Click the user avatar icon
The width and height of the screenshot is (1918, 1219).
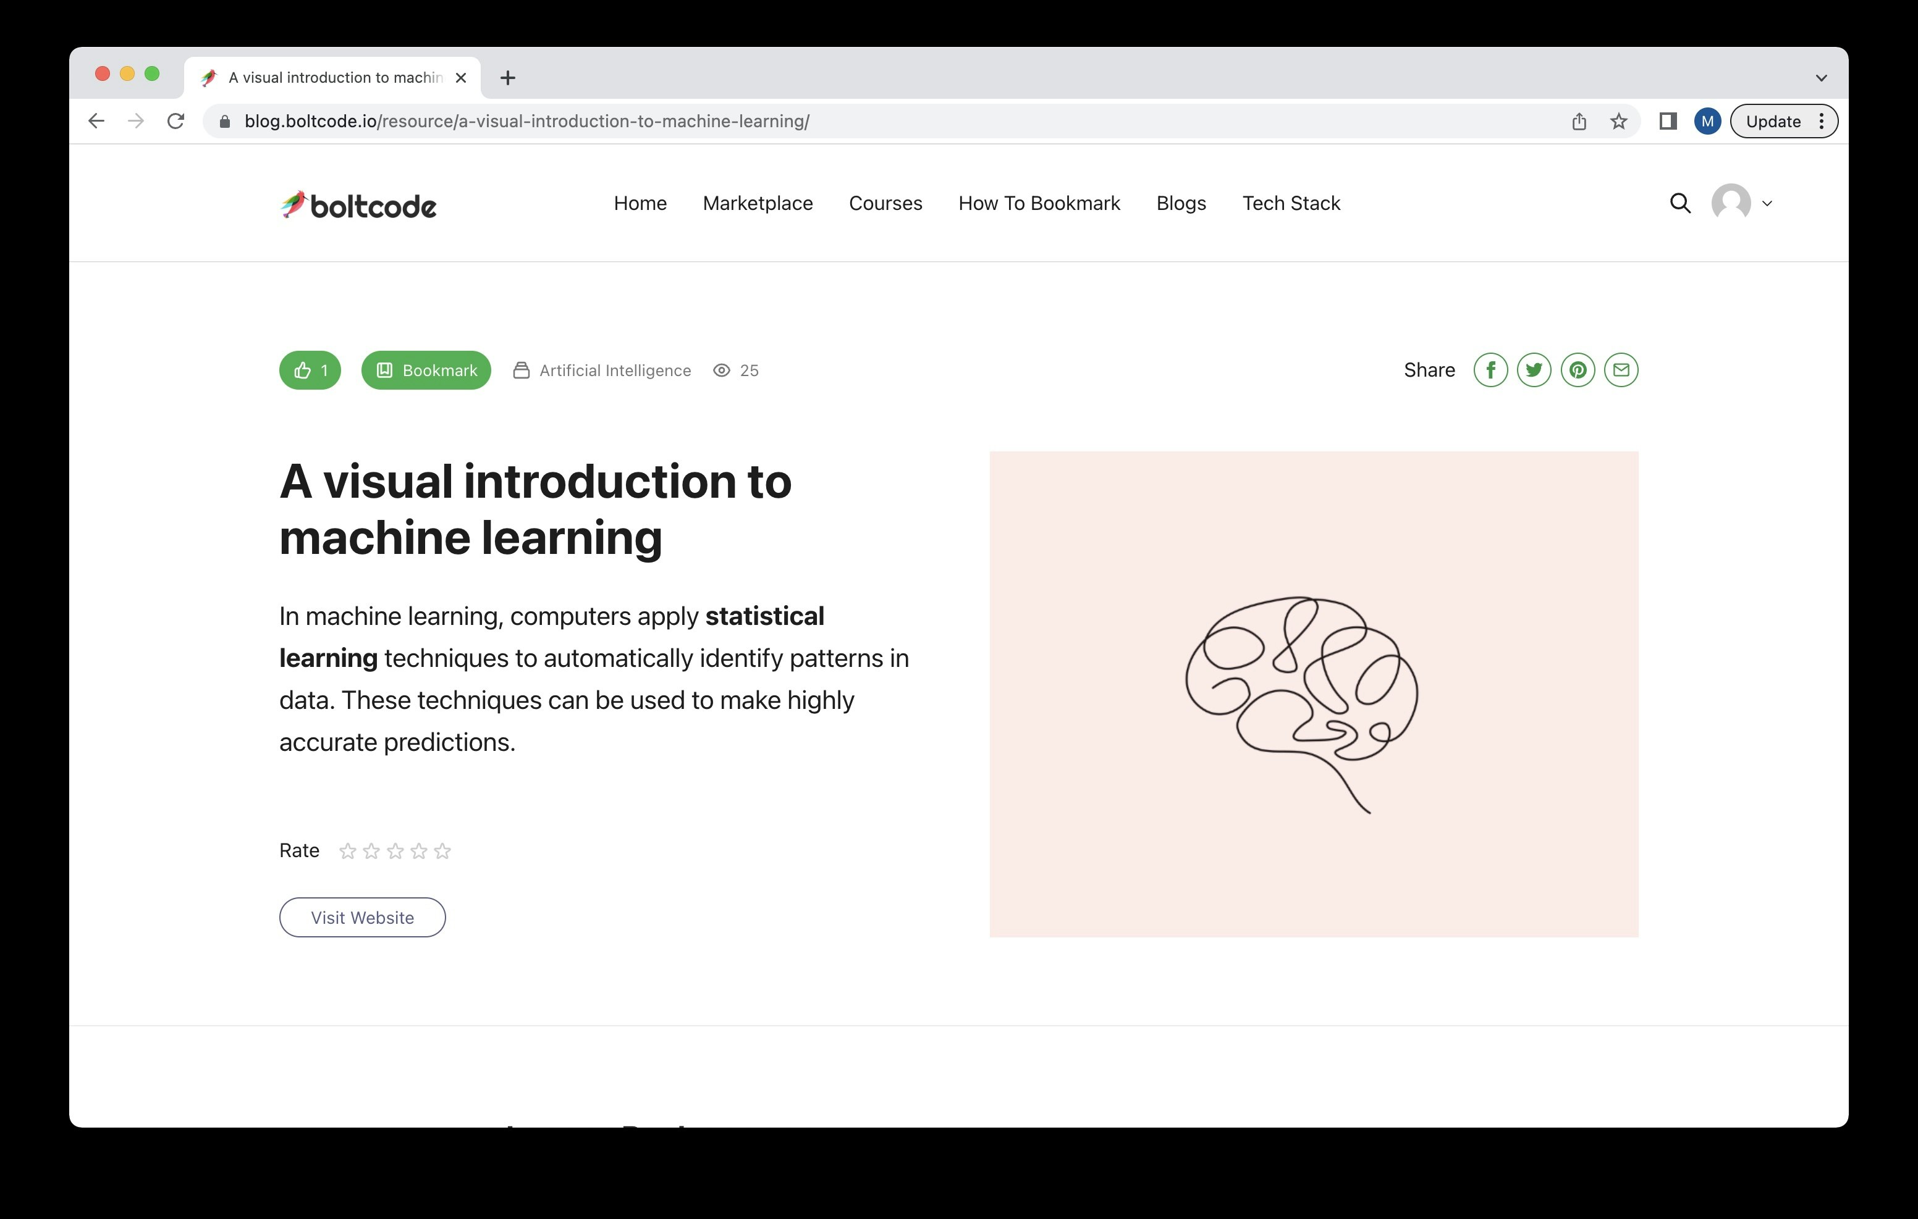pyautogui.click(x=1731, y=202)
